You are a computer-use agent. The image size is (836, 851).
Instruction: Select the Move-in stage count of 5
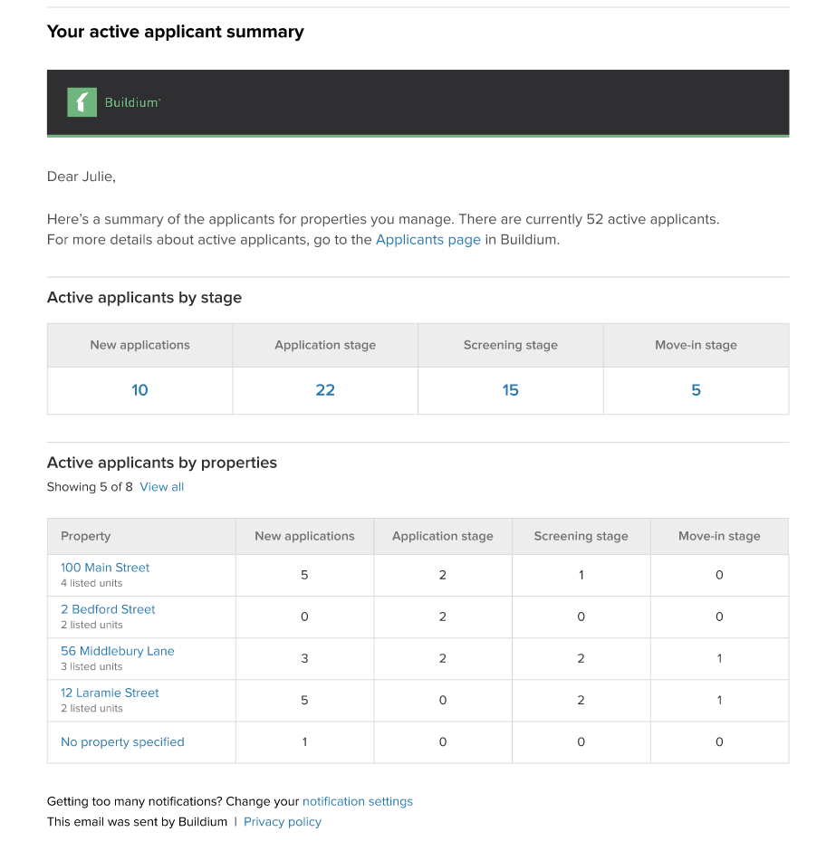coord(696,390)
